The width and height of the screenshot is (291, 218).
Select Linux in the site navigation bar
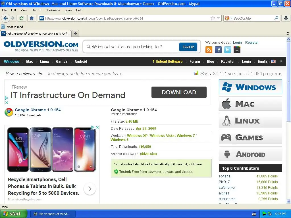45,62
